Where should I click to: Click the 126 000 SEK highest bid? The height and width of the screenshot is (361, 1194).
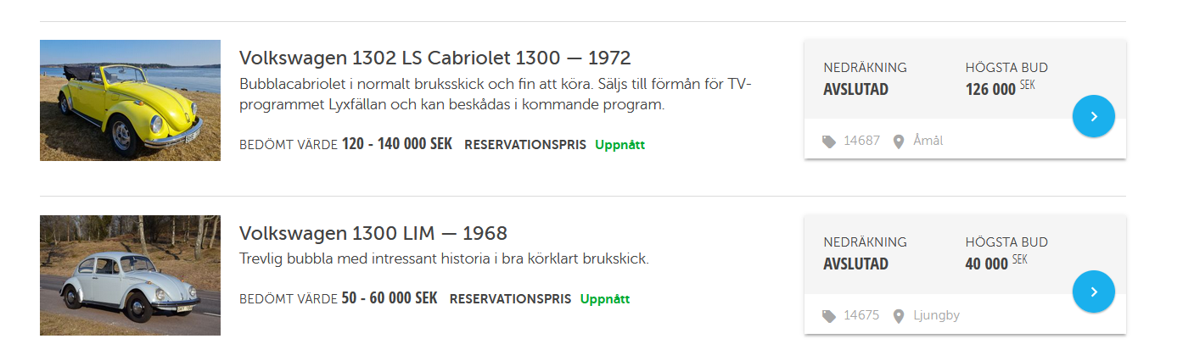[x=999, y=89]
